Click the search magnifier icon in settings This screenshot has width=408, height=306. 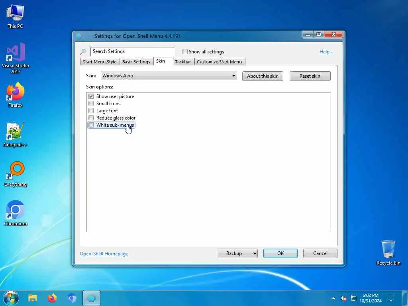(x=83, y=51)
